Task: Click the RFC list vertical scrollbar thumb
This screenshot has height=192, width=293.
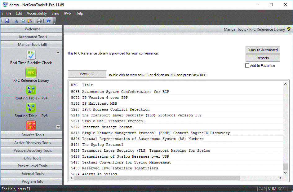Action: (x=285, y=167)
